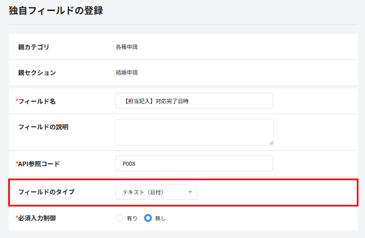The height and width of the screenshot is (238, 365).
Task: Click the resize handle of the description box
Action: click(x=271, y=143)
